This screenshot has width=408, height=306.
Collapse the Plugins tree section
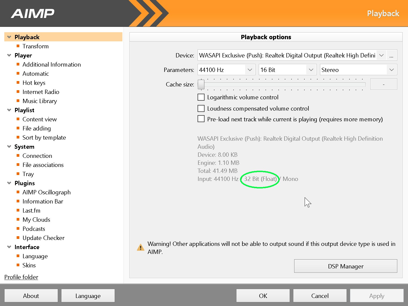9,183
